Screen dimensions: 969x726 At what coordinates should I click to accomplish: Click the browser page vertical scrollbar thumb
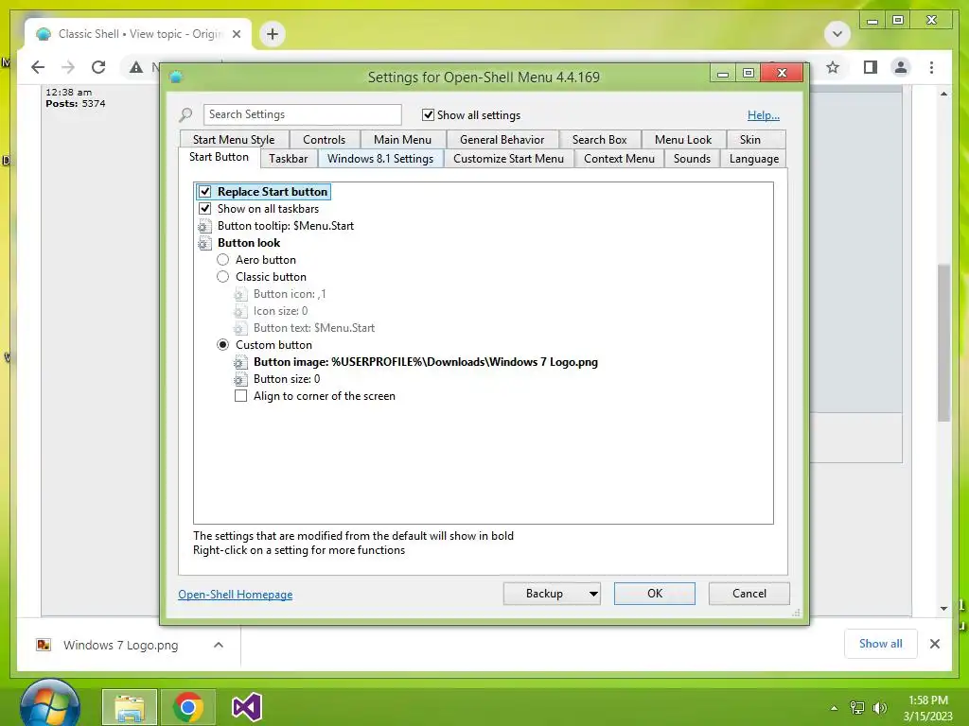(943, 342)
